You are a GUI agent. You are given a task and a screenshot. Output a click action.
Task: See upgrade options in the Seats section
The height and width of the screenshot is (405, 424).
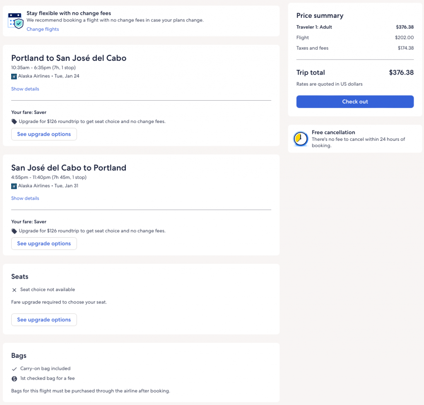tap(44, 320)
